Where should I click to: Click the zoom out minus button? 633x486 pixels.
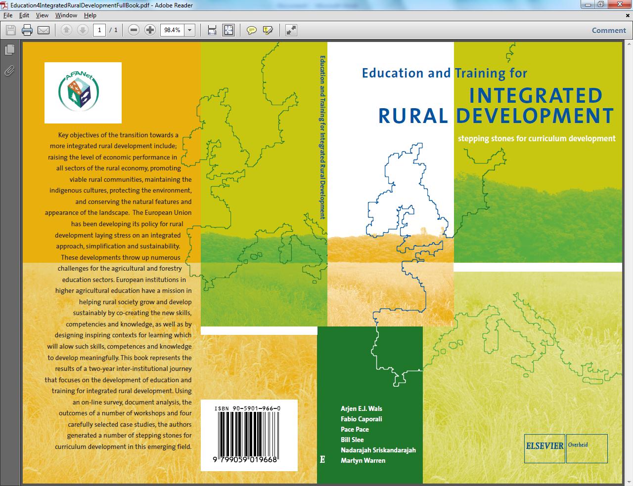[x=134, y=30]
